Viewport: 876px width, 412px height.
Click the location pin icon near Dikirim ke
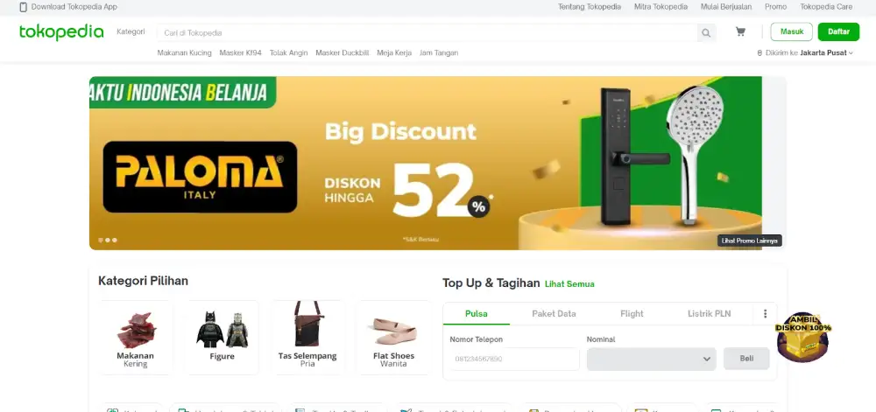tap(759, 53)
